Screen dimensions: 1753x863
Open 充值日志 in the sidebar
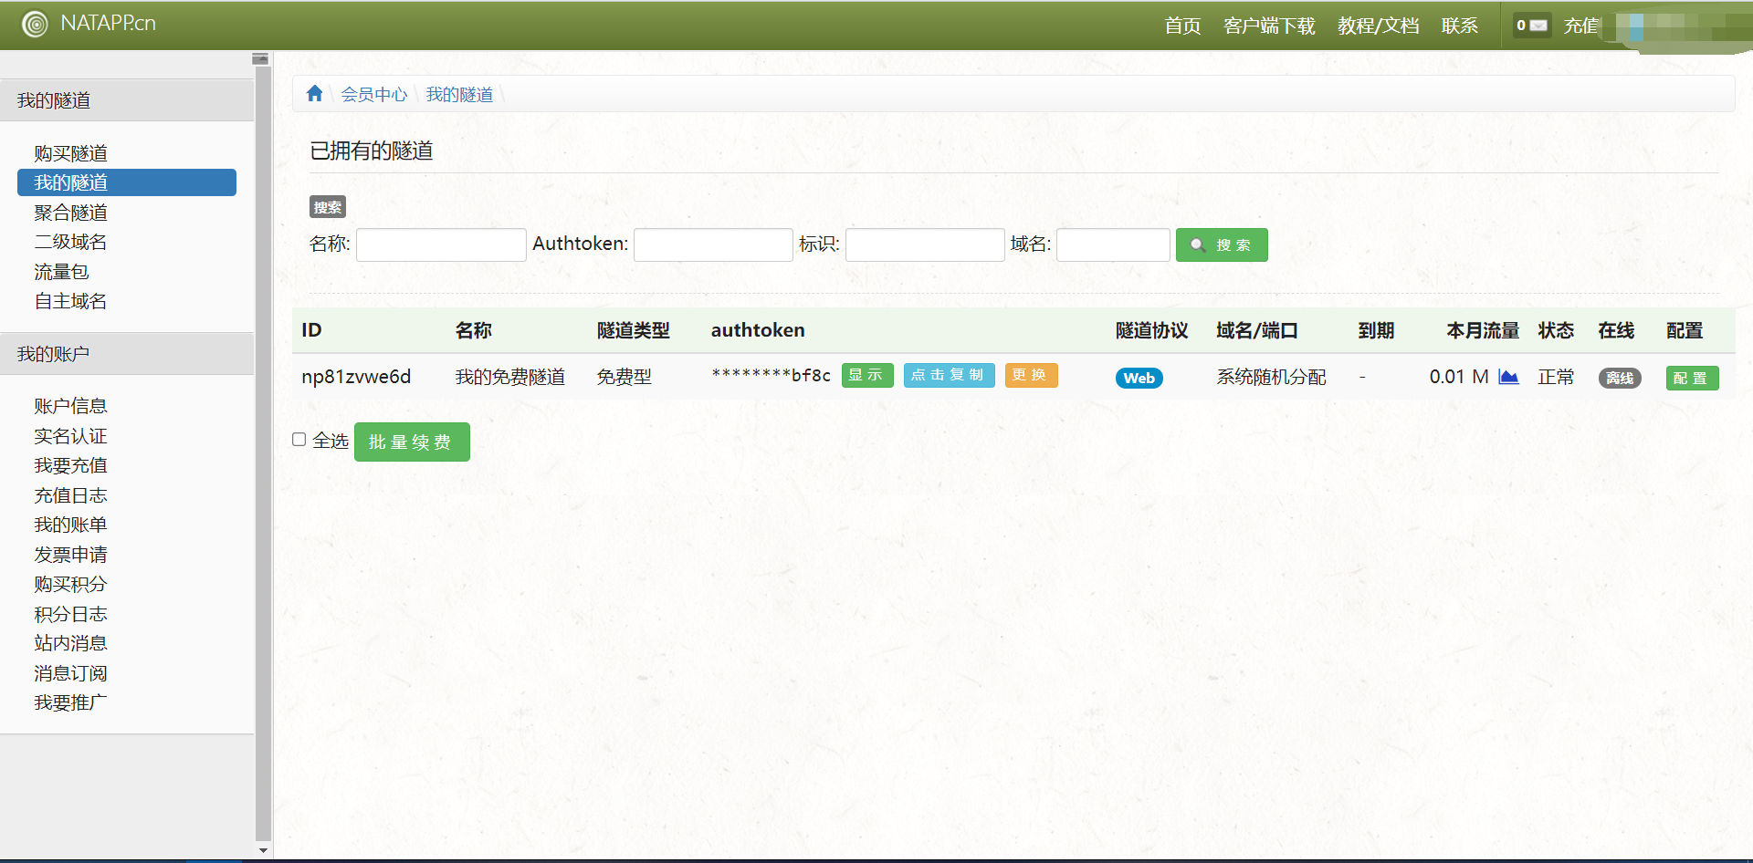click(x=71, y=495)
